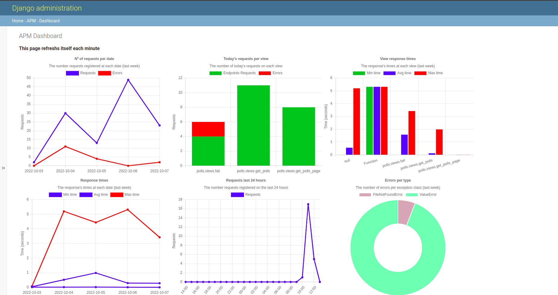Click the Max time point on 2022-10-06
The width and height of the screenshot is (558, 295).
(x=128, y=210)
